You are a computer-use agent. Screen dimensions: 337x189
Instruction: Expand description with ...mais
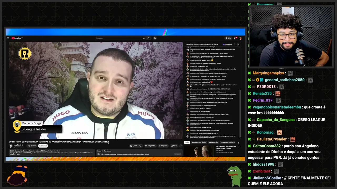point(17,155)
